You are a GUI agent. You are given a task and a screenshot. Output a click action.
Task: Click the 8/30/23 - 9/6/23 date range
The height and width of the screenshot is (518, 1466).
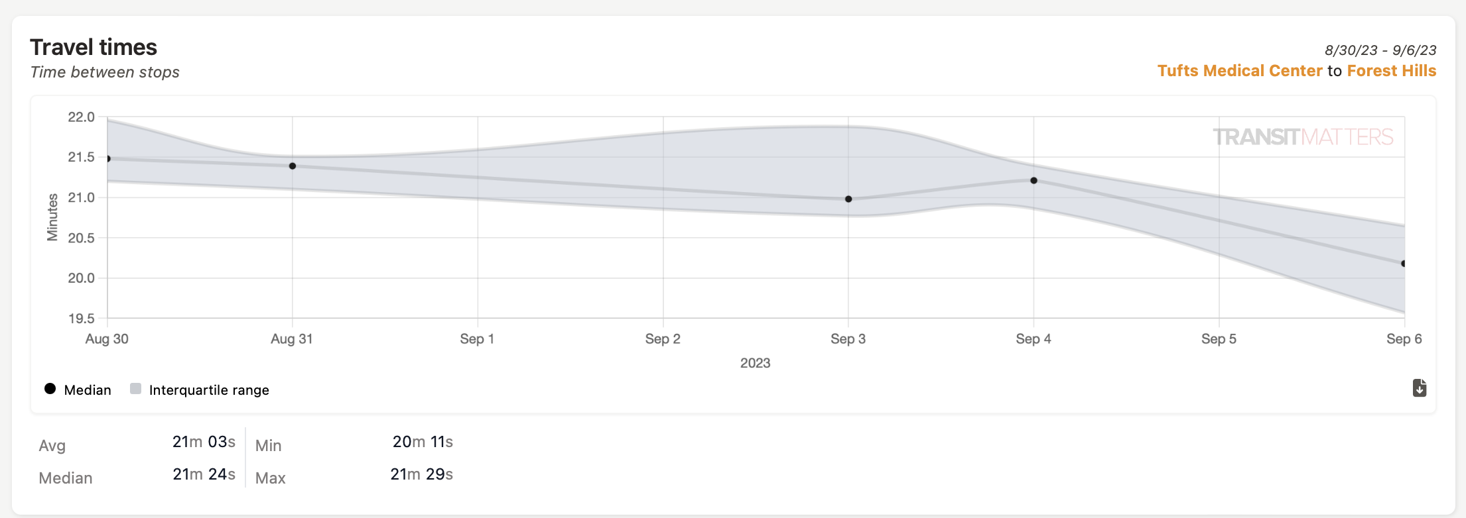click(1380, 50)
